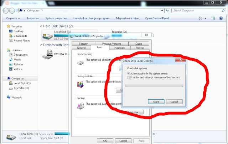
Task: Click the Error-checking drive icon
Action: coord(80,63)
